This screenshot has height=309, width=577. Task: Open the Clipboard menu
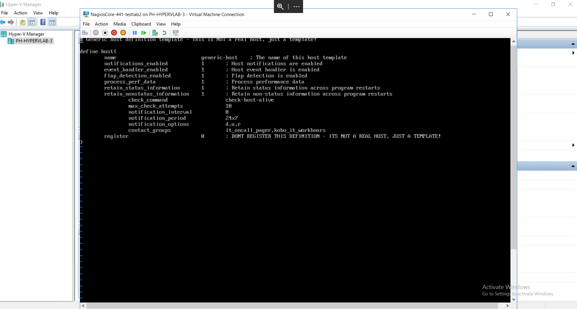click(141, 24)
